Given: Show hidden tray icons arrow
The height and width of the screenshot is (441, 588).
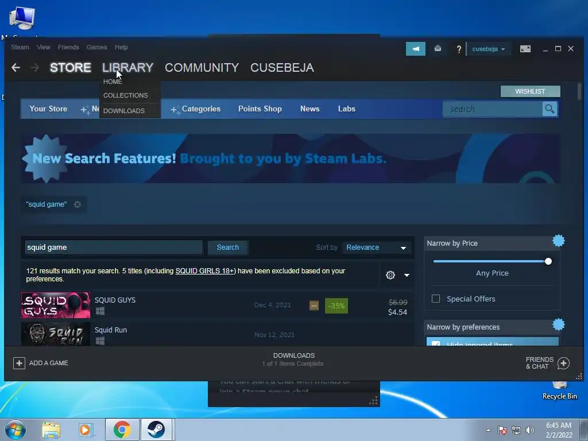Looking at the screenshot, I should tap(488, 430).
